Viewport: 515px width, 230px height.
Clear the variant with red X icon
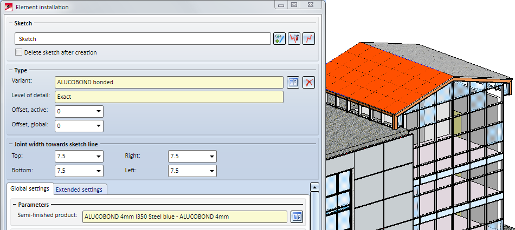pyautogui.click(x=309, y=83)
